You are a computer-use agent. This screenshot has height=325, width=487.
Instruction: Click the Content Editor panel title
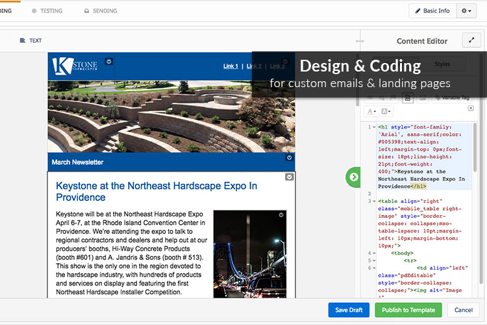pos(422,41)
